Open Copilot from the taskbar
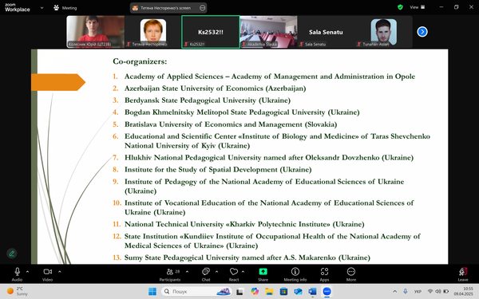The height and width of the screenshot is (299, 479). (x=255, y=291)
